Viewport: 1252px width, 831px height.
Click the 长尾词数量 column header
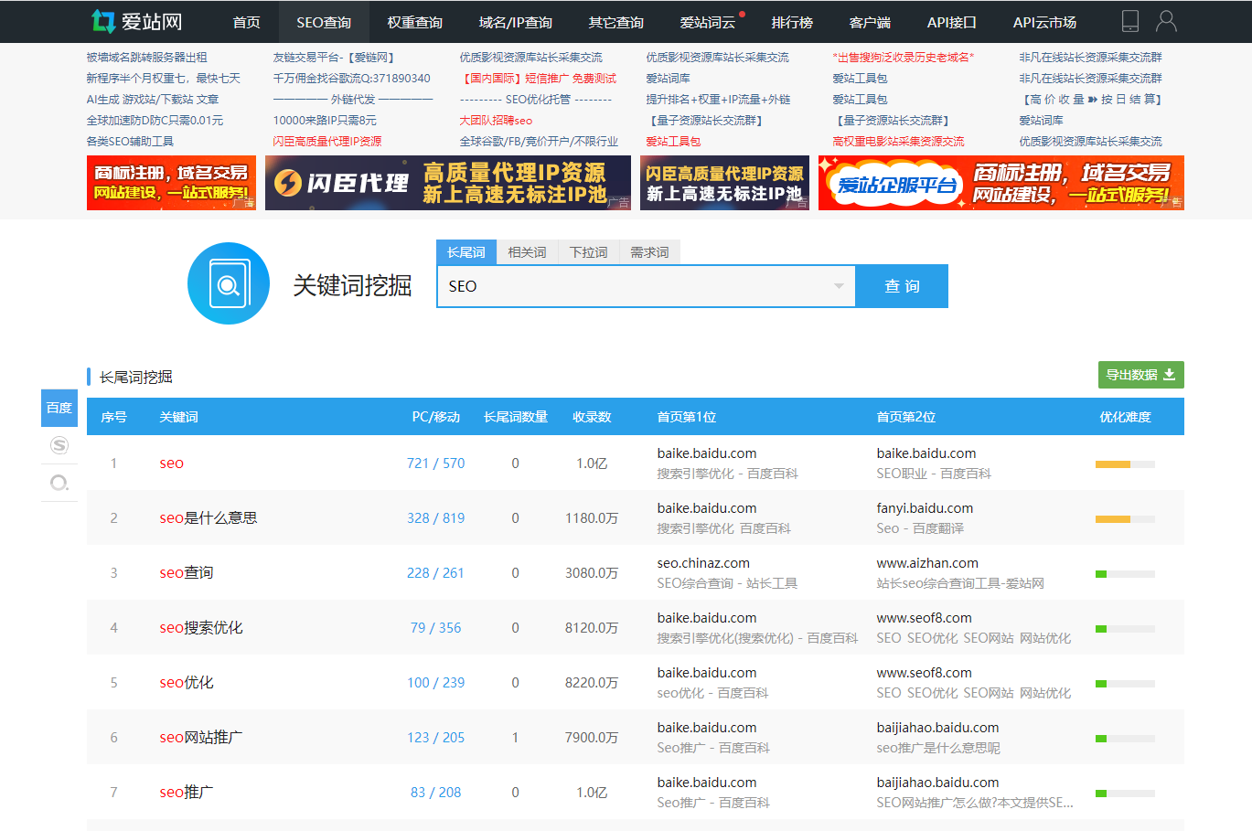tap(516, 417)
